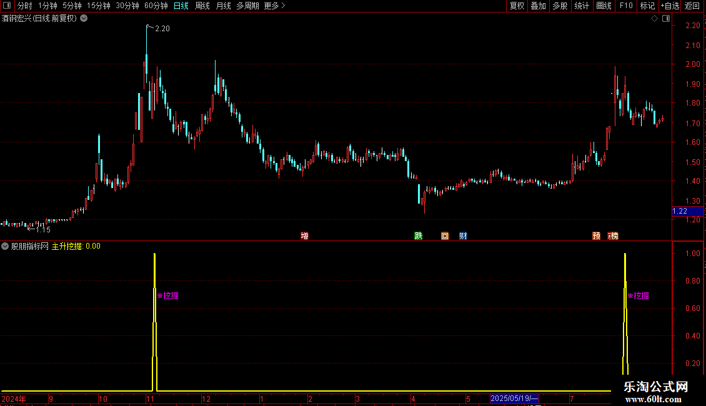Click the 叠加 overlay button
This screenshot has width=706, height=406.
coord(538,6)
